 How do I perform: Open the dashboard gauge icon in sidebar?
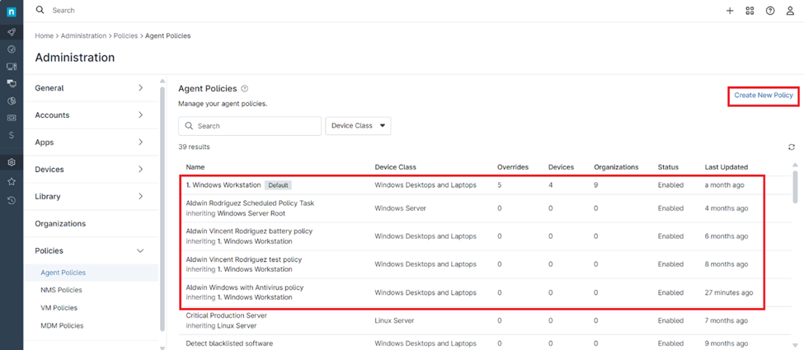(x=12, y=49)
